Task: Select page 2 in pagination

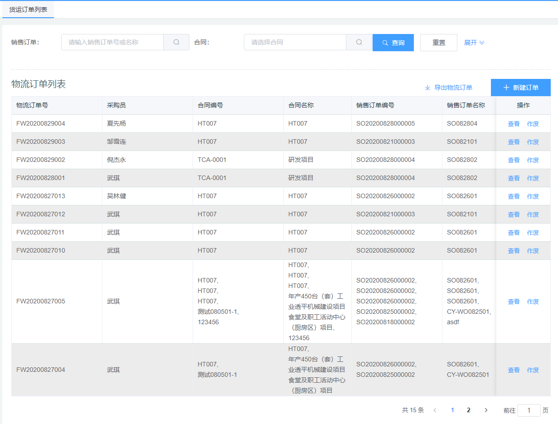Action: pos(468,410)
